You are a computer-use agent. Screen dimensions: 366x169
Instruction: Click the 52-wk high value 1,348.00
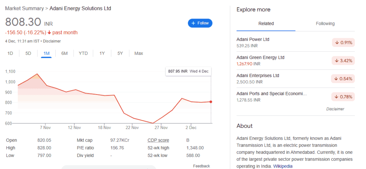[x=195, y=148]
